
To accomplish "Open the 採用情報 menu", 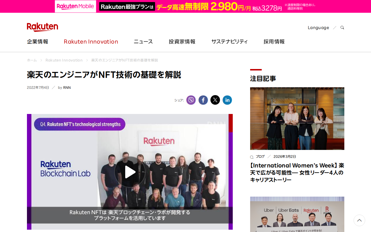I will (x=274, y=41).
